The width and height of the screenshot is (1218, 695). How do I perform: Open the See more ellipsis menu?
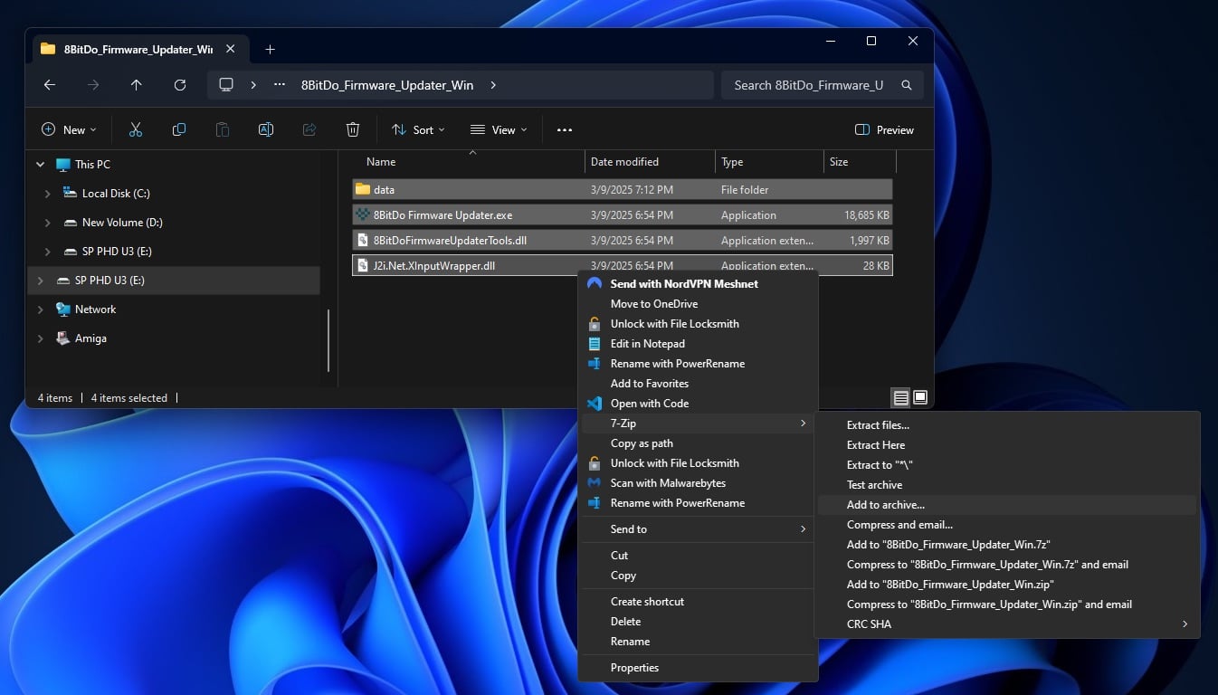pyautogui.click(x=565, y=129)
